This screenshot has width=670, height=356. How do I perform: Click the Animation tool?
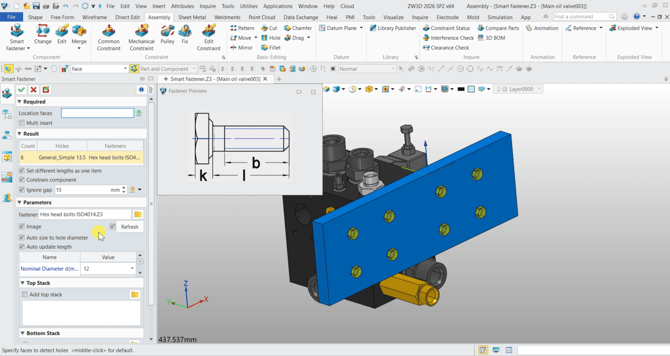click(542, 28)
